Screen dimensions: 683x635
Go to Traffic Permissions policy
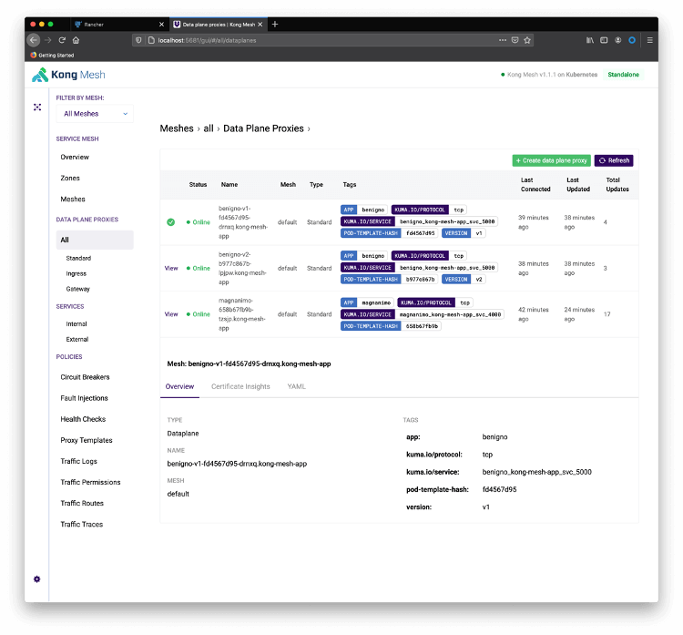[x=90, y=482]
